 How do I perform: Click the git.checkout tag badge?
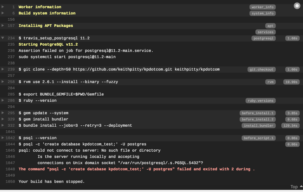click(261, 69)
